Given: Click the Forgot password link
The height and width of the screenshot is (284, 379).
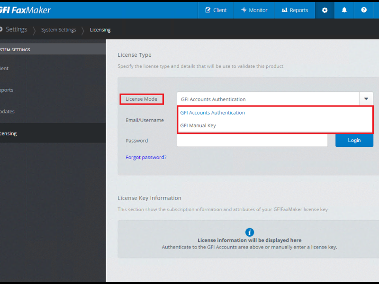Looking at the screenshot, I should tap(146, 157).
